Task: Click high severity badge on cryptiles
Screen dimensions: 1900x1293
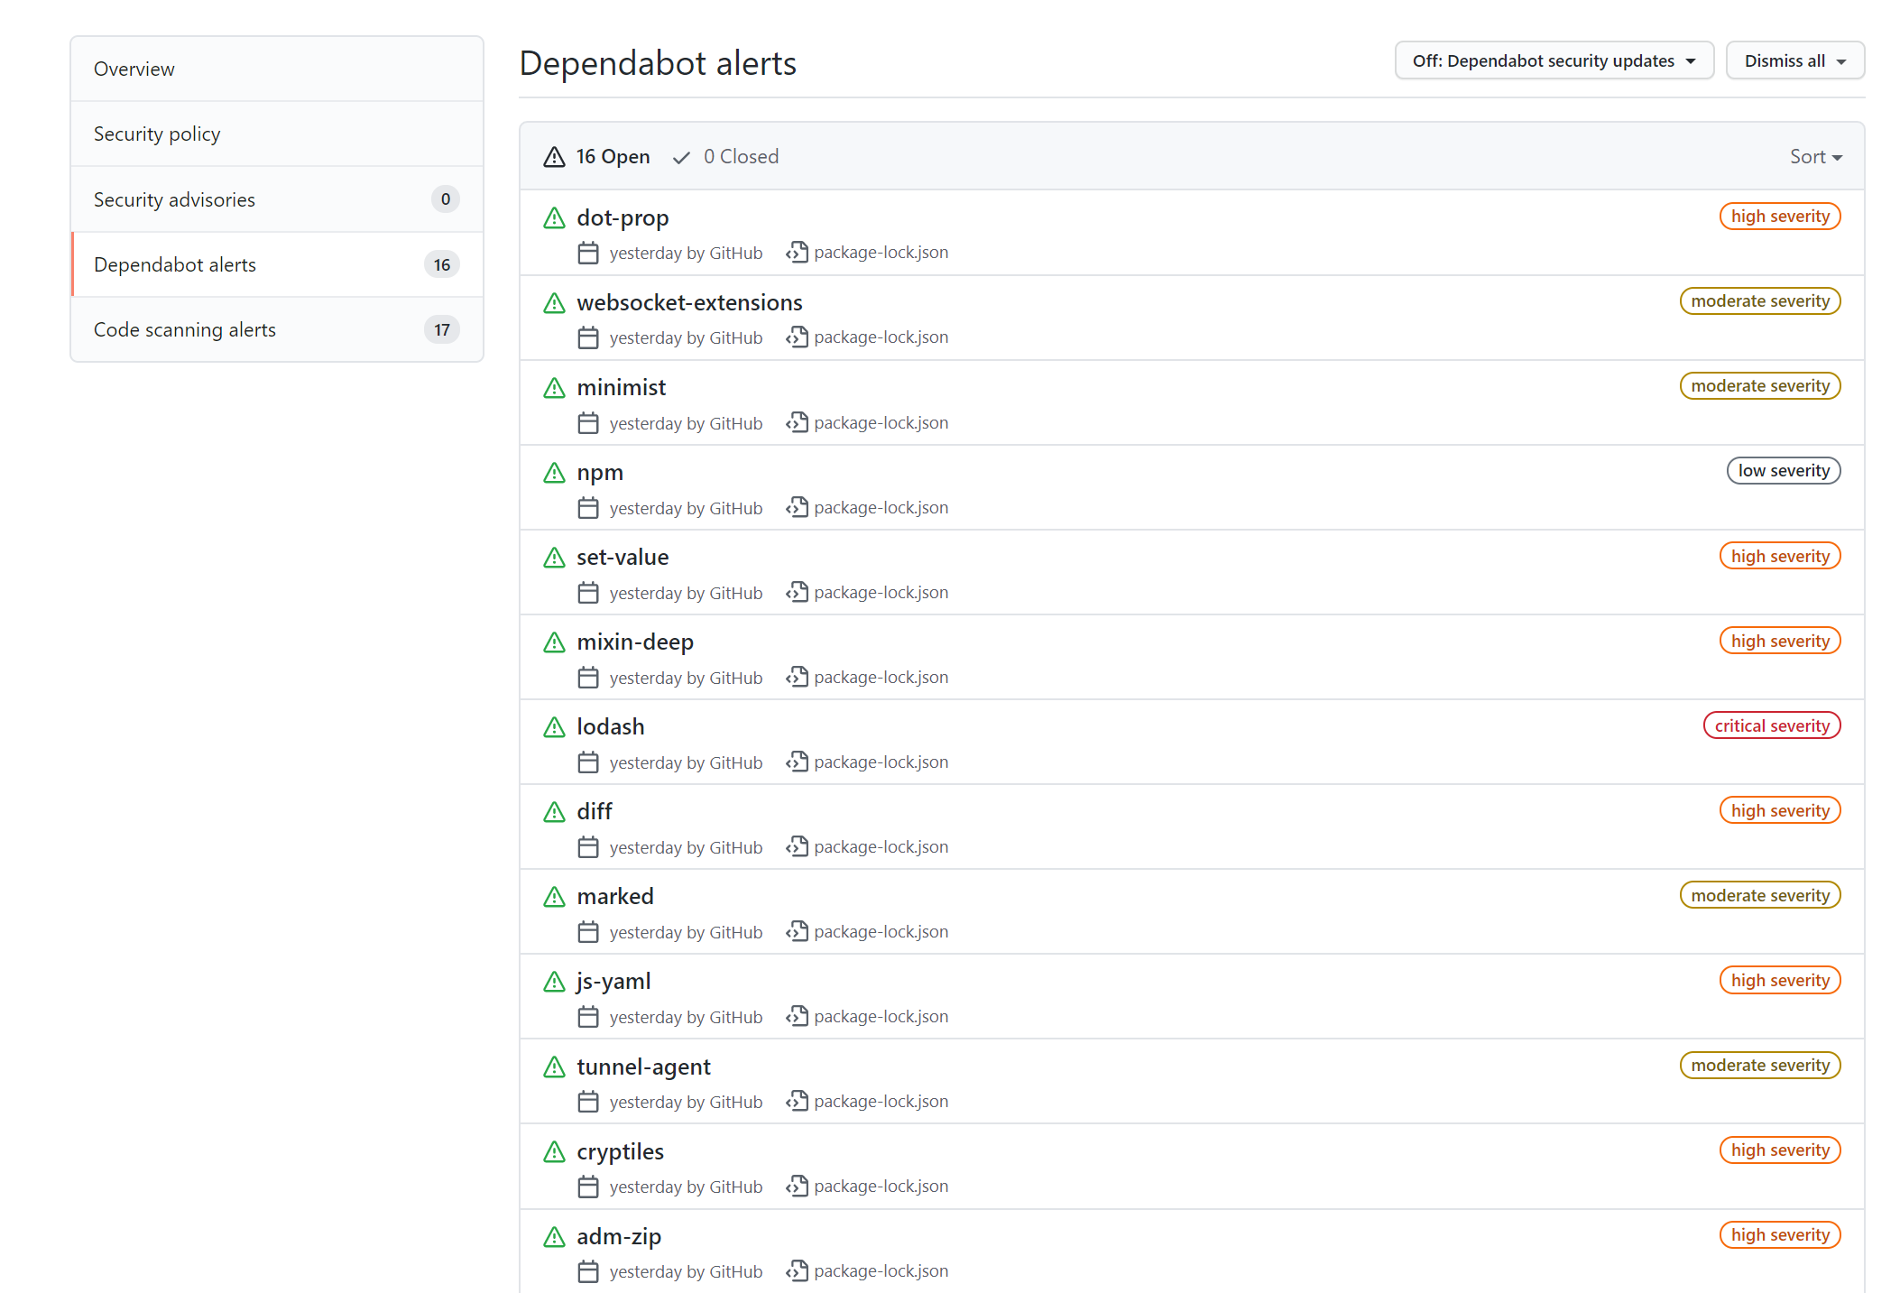Action: pos(1780,1150)
